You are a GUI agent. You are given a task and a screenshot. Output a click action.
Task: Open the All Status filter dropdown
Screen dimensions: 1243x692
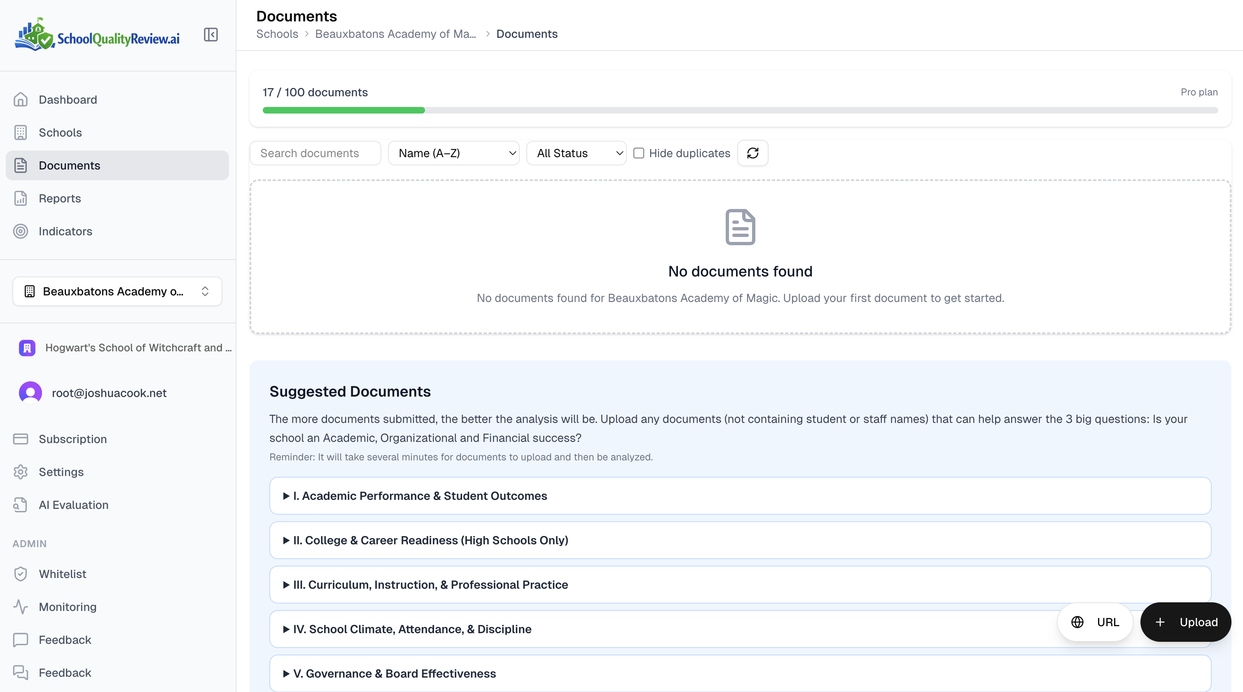[x=576, y=153]
